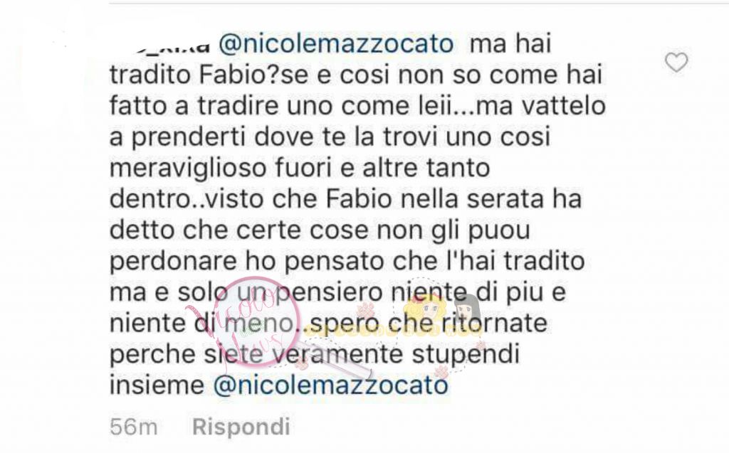Viewport: 729px width, 453px height.
Task: Click the blonde cartoon girl watermark
Action: tap(426, 311)
